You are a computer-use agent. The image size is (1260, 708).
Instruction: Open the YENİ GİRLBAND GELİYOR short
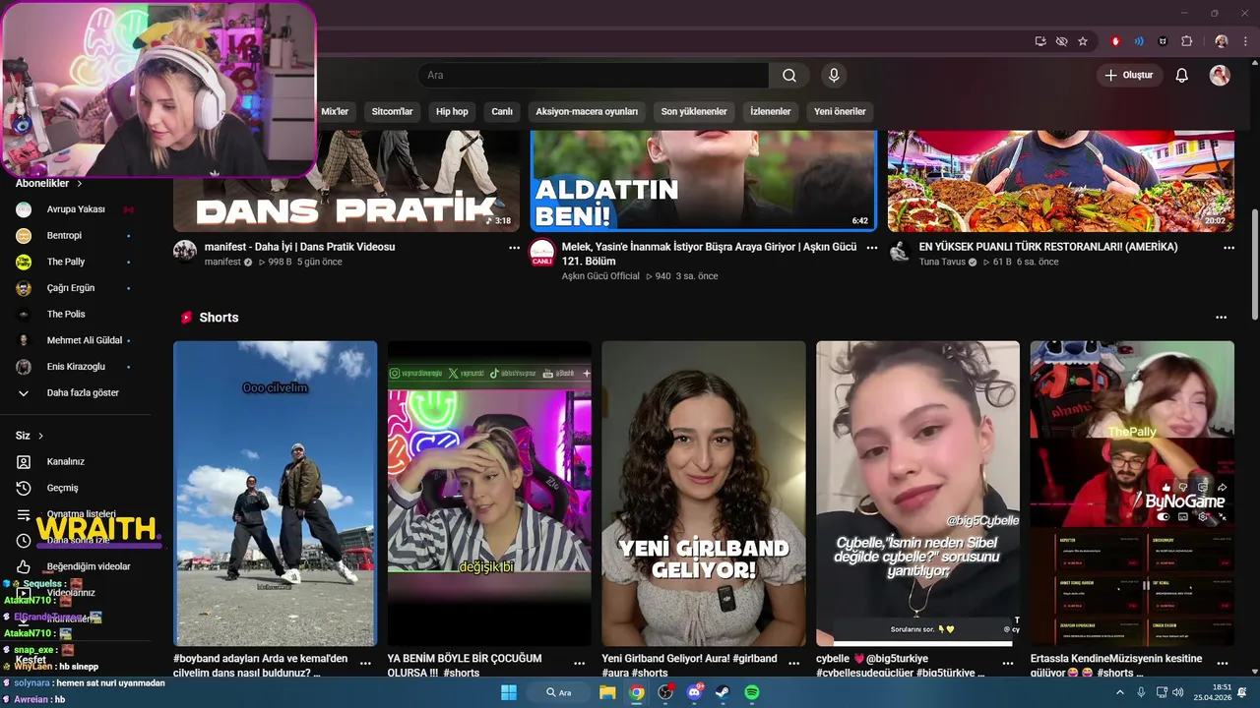click(x=704, y=494)
